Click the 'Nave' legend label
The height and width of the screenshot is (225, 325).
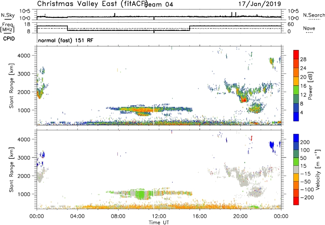click(x=309, y=28)
